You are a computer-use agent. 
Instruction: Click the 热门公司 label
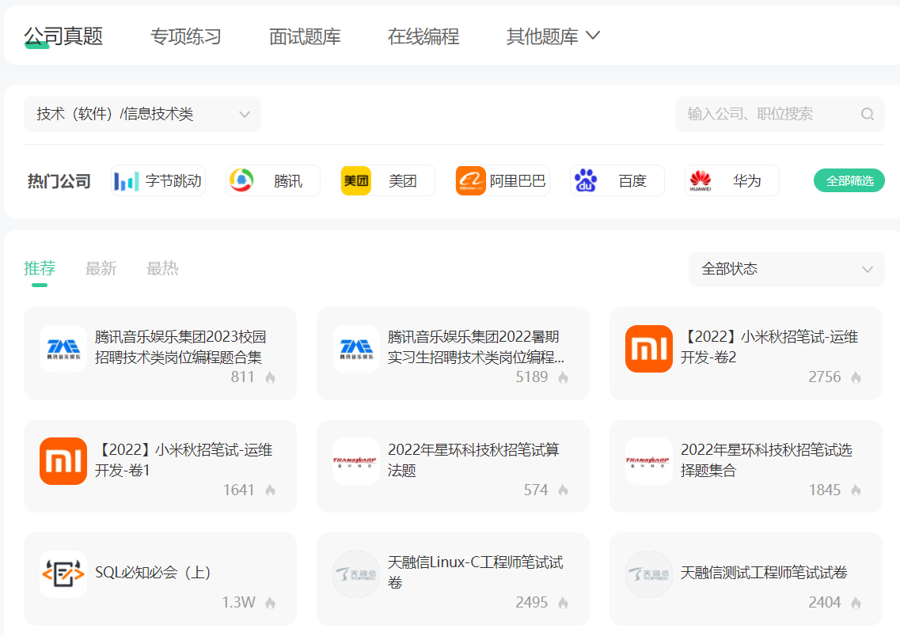(x=59, y=181)
